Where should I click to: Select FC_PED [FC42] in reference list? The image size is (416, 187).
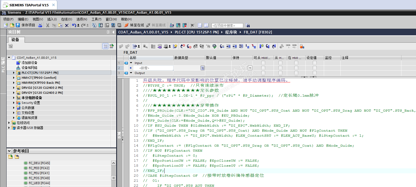(x=39, y=168)
